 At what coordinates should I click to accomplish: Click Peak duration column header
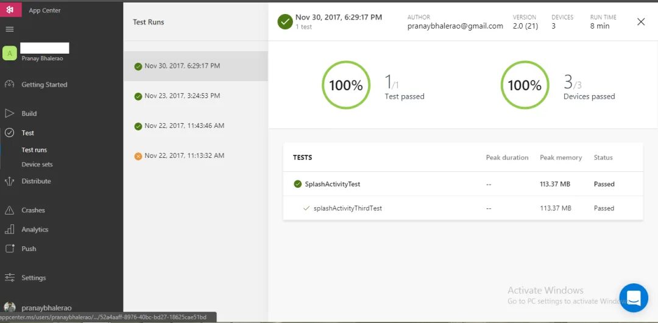tap(507, 157)
